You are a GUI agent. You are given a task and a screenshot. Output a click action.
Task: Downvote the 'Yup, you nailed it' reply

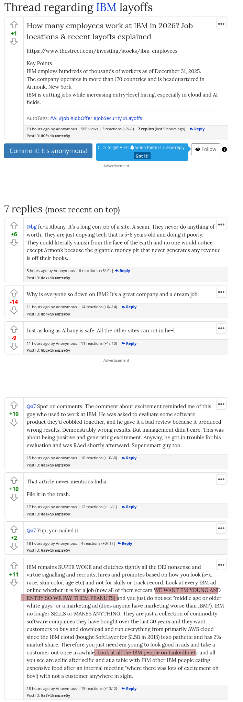click(14, 546)
